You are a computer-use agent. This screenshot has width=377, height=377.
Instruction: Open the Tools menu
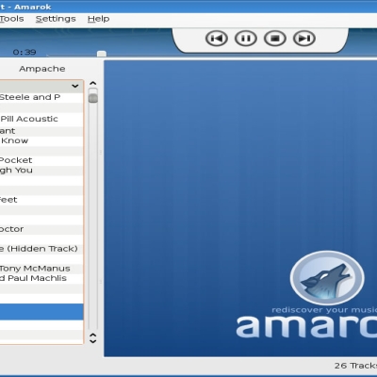(11, 19)
